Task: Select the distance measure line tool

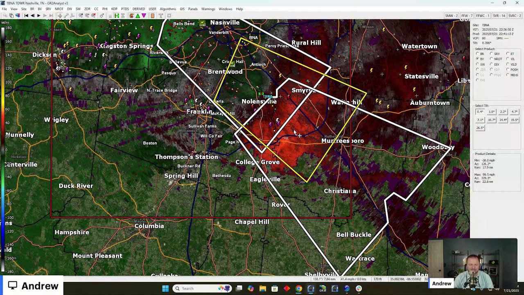Action: coord(66,16)
